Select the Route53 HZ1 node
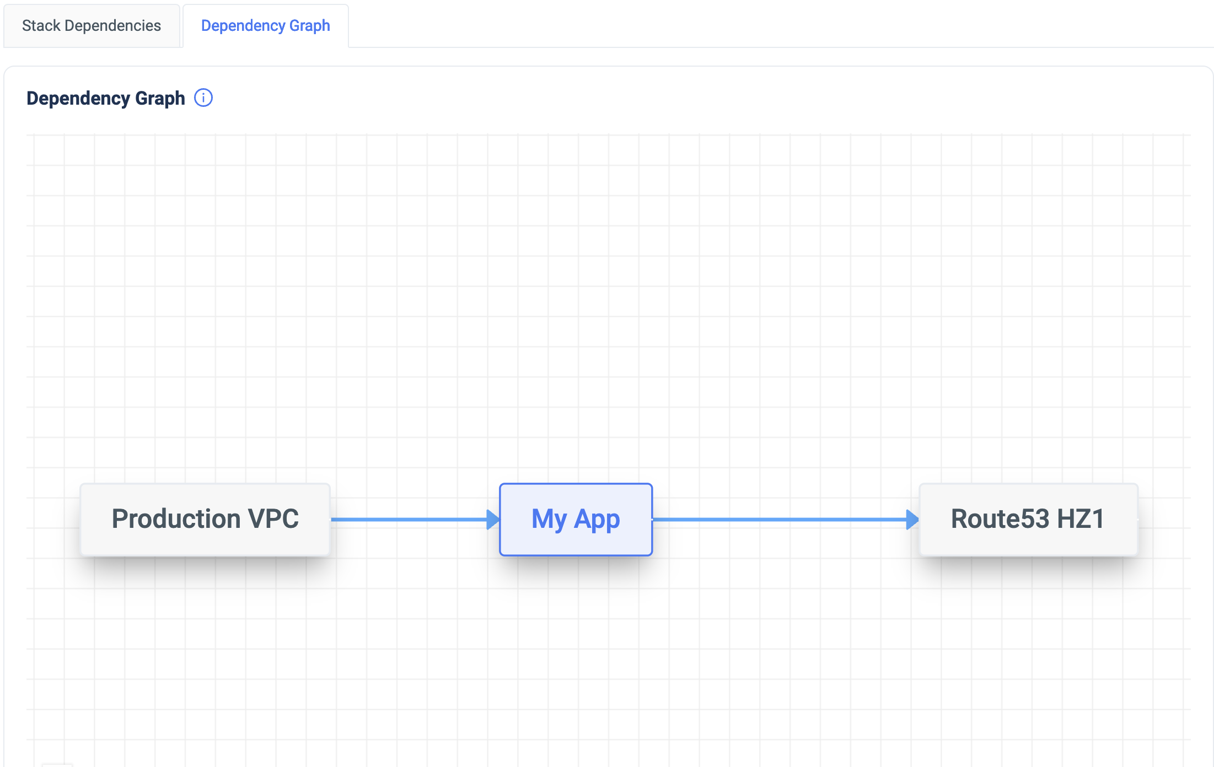The height and width of the screenshot is (767, 1214). (1028, 519)
